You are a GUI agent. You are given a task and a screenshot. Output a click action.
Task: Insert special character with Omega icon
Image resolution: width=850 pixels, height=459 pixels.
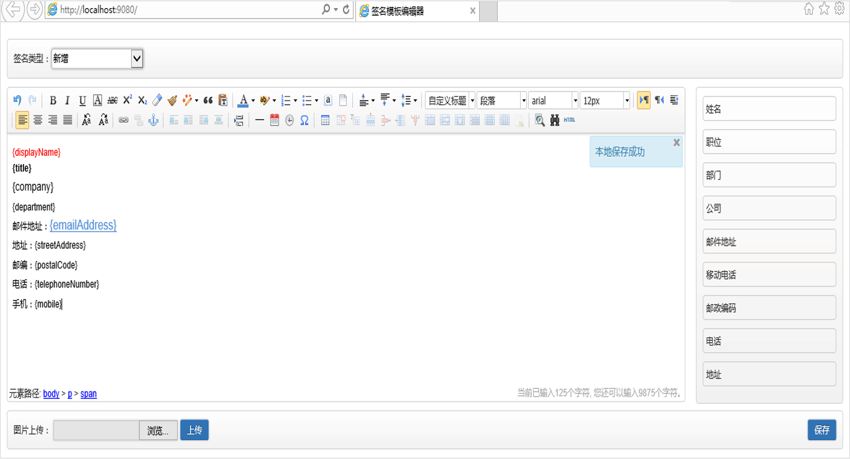(305, 120)
